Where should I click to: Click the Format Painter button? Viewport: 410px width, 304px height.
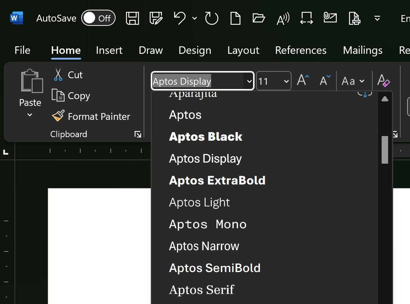[91, 116]
